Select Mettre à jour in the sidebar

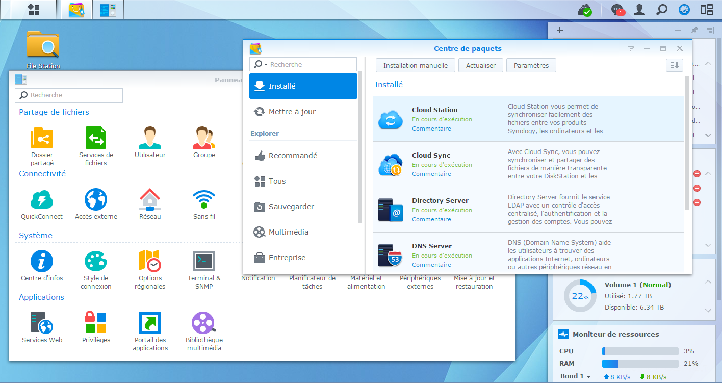303,112
